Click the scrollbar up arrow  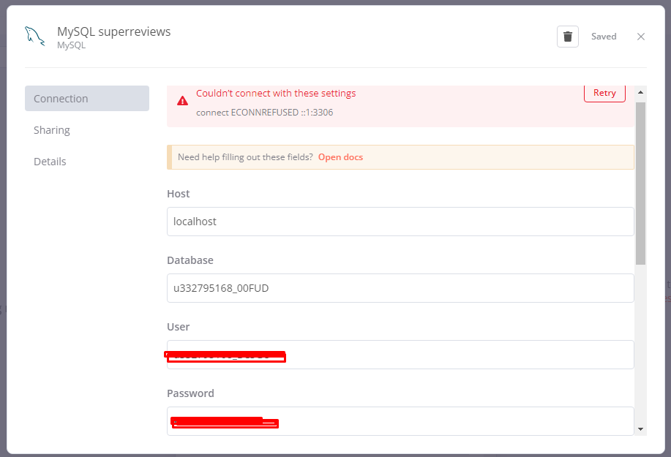point(640,92)
